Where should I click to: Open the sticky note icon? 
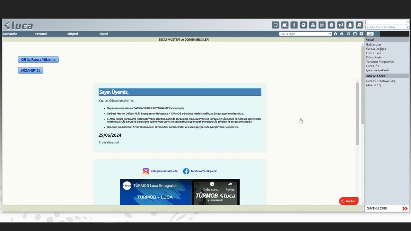click(275, 25)
